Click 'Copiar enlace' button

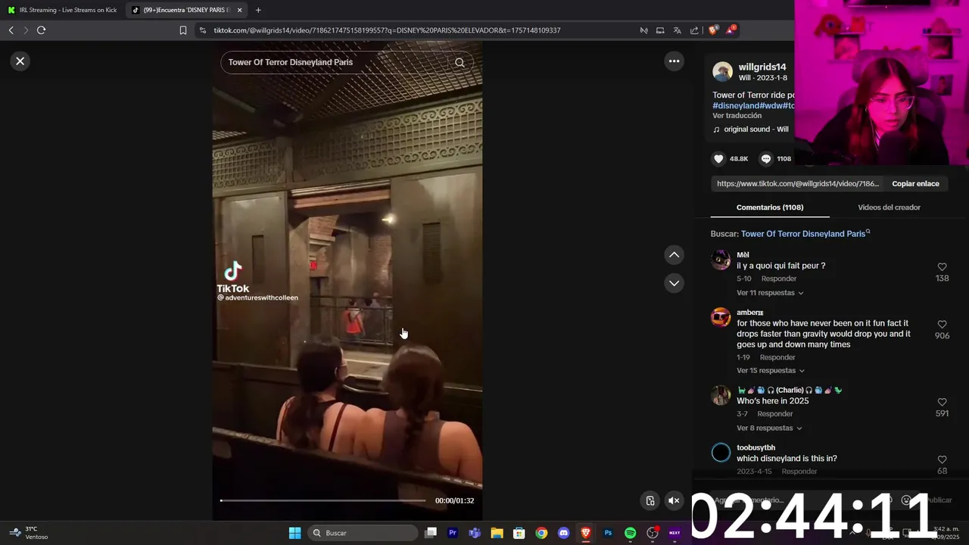pos(915,184)
